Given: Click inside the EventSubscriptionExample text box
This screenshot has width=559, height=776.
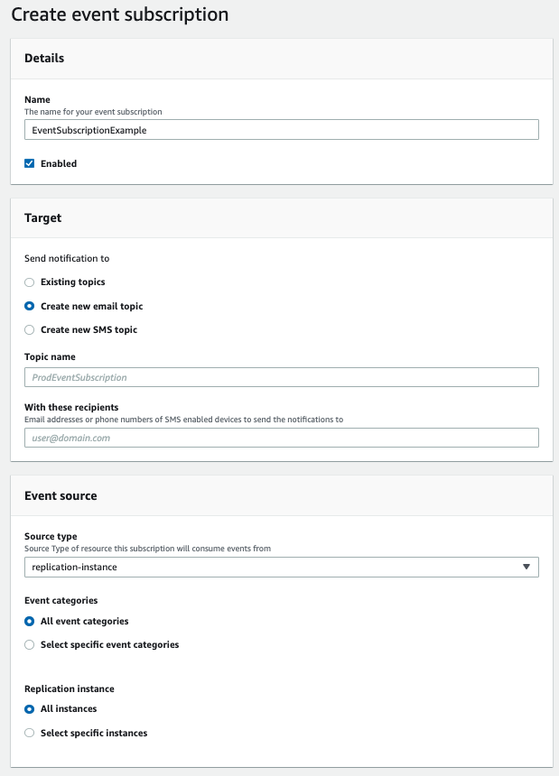Looking at the screenshot, I should [280, 129].
